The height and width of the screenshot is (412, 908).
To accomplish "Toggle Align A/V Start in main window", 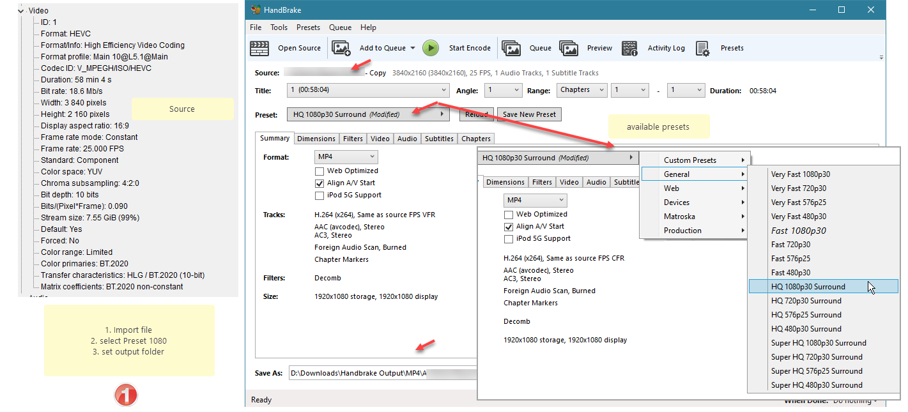I will pyautogui.click(x=319, y=183).
